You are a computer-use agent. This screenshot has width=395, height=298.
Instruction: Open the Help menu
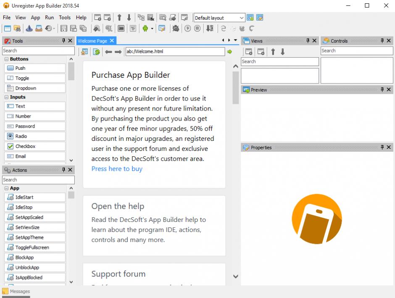(81, 17)
